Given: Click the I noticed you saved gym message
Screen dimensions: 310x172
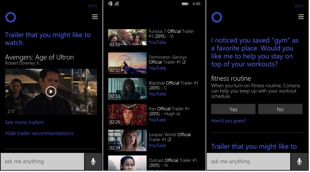Looking at the screenshot, I should (x=255, y=52).
